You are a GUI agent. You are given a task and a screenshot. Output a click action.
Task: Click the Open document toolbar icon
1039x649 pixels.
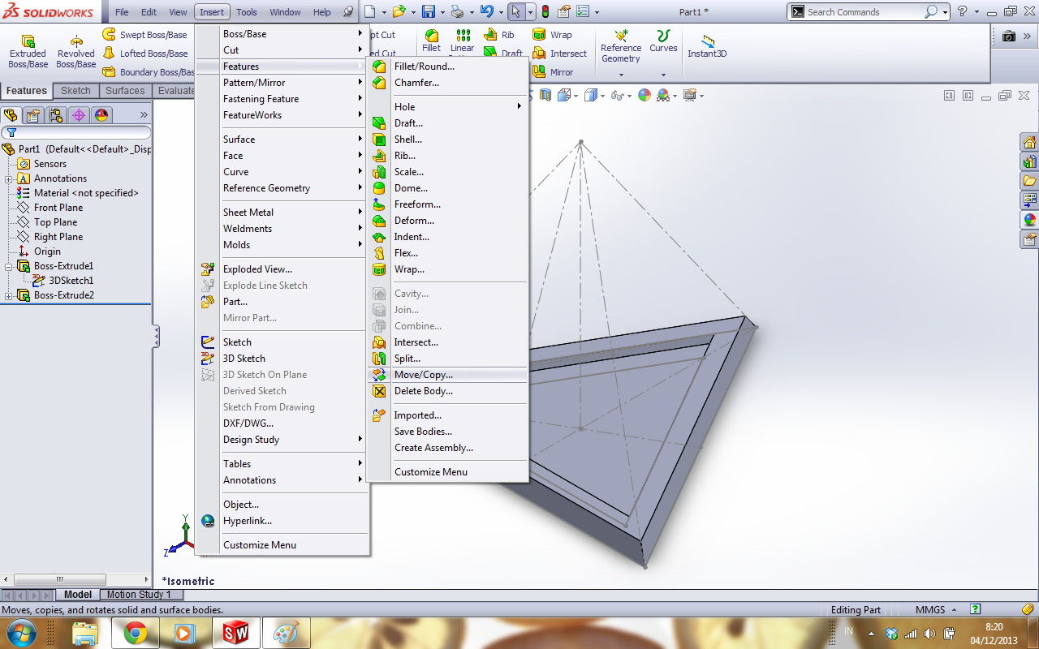click(x=398, y=12)
